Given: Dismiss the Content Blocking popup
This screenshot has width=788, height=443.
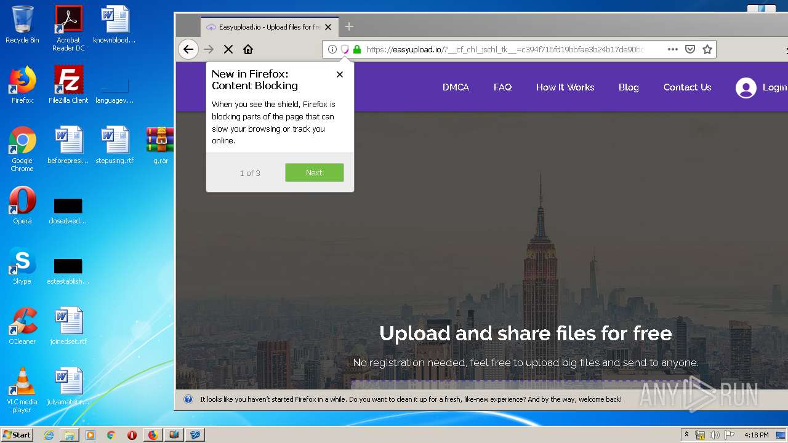Looking at the screenshot, I should tap(340, 74).
